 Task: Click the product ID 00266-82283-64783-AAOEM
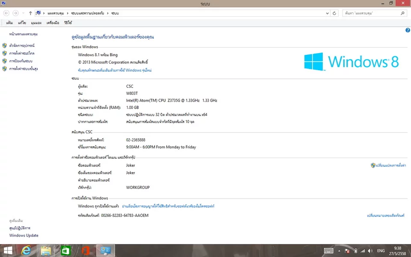click(x=125, y=215)
